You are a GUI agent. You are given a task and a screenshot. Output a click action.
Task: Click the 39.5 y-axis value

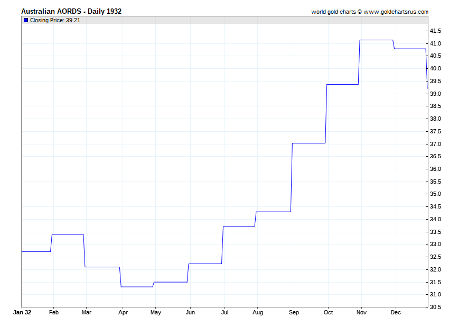[435, 81]
